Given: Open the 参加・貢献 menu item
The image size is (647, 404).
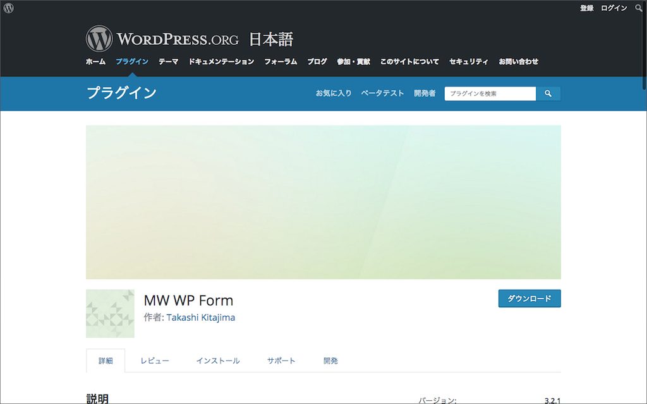Looking at the screenshot, I should 354,61.
